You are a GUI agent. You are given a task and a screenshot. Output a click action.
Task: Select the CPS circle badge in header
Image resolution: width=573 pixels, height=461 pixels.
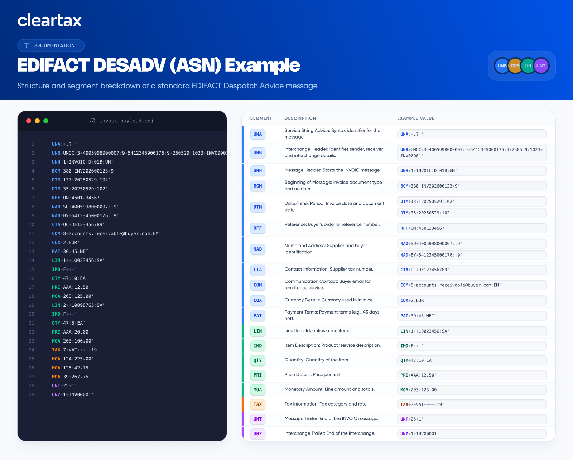click(x=515, y=66)
